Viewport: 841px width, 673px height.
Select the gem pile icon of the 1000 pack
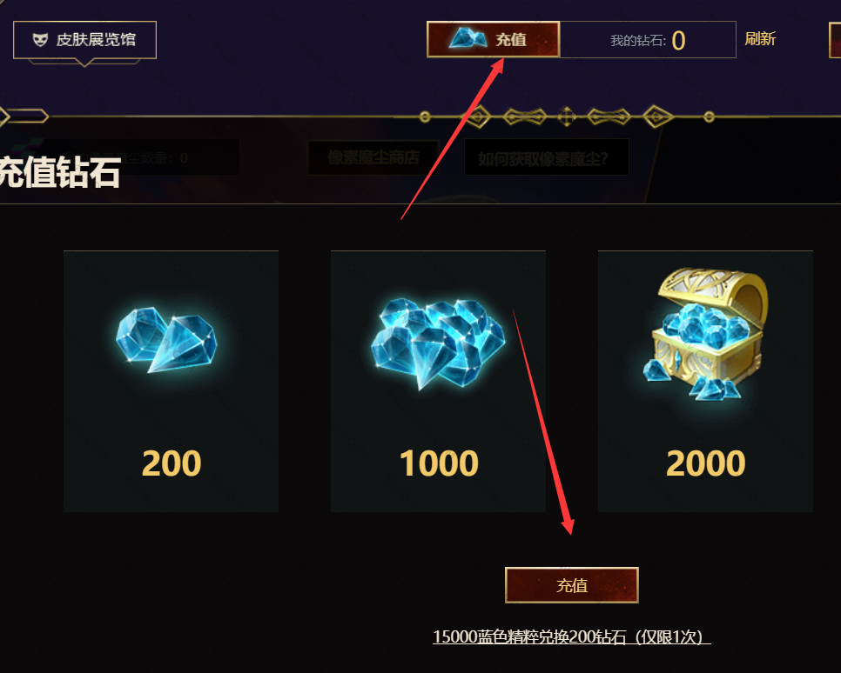click(438, 343)
